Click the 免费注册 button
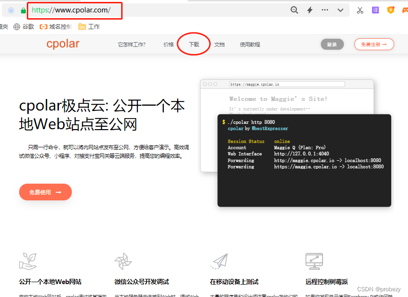The height and width of the screenshot is (297, 408). click(374, 44)
